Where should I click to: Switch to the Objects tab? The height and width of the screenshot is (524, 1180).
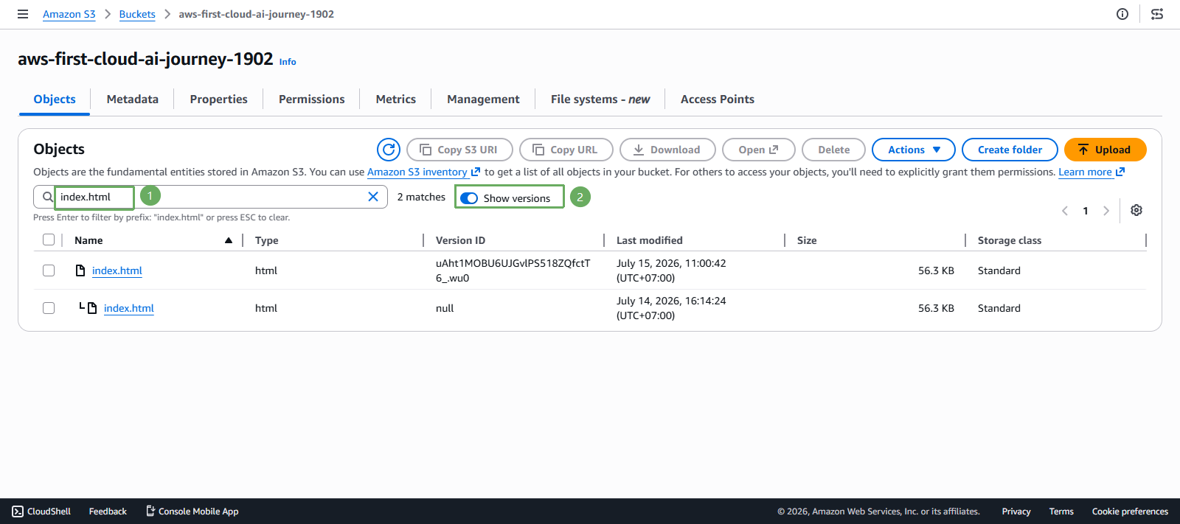(x=55, y=99)
